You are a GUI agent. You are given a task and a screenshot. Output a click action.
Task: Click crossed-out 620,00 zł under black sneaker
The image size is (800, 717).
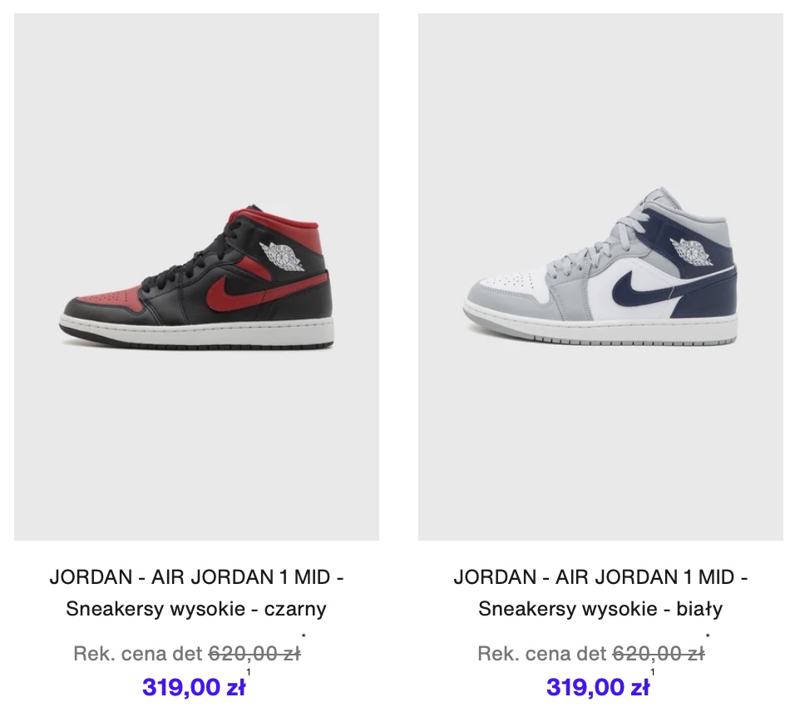(254, 653)
